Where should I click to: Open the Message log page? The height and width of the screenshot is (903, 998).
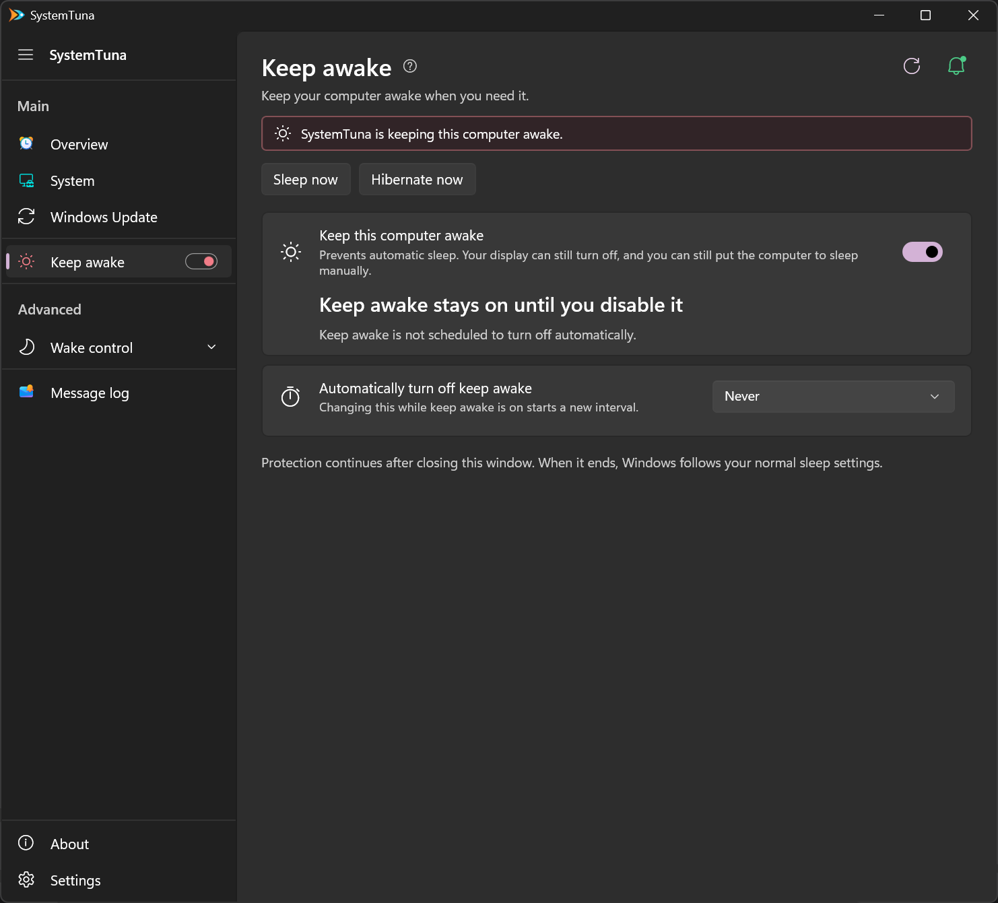tap(119, 393)
